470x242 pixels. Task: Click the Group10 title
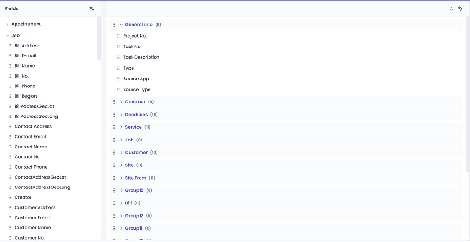[x=134, y=190]
